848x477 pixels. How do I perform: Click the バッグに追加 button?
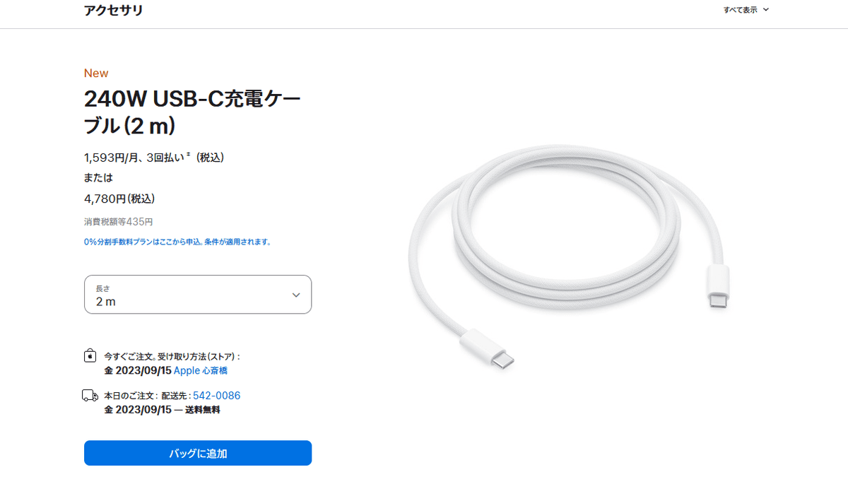tap(197, 453)
